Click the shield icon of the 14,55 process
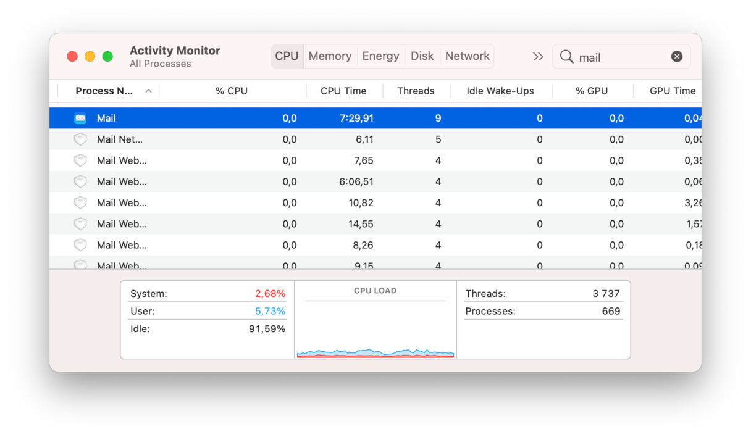This screenshot has height=437, width=751. coord(80,224)
